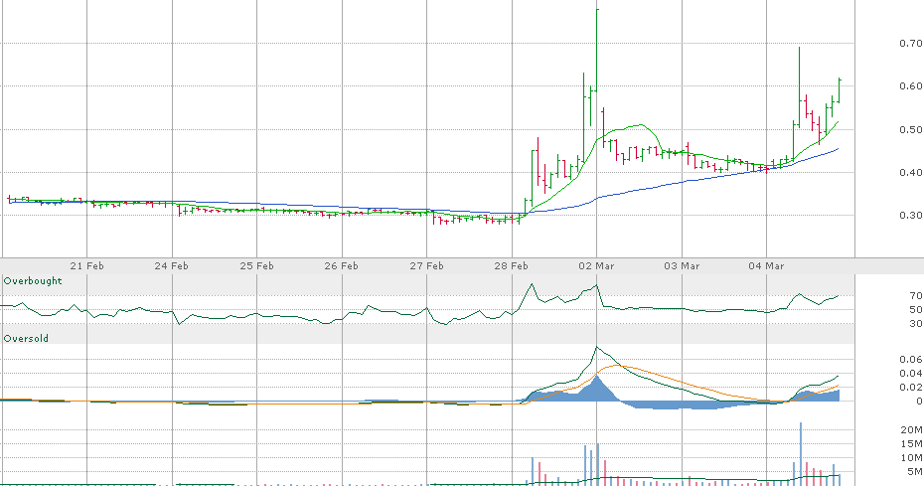Image resolution: width=924 pixels, height=486 pixels.
Task: Click the MACD peak at 02 Mar
Action: click(x=596, y=347)
